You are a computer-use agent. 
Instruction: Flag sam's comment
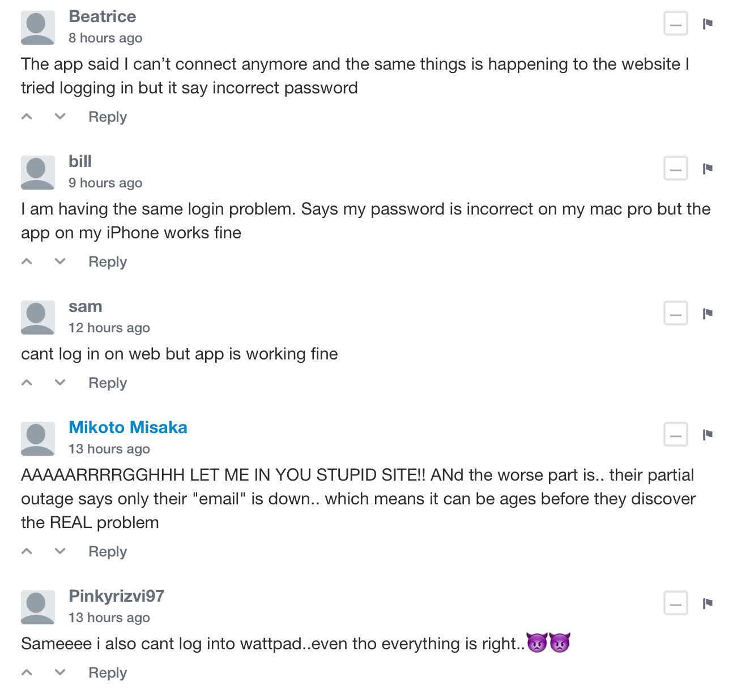coord(708,314)
